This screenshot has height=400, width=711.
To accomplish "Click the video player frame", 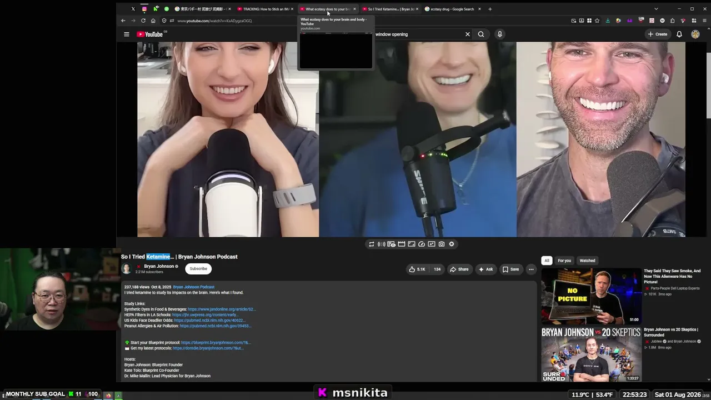I will pos(412,139).
